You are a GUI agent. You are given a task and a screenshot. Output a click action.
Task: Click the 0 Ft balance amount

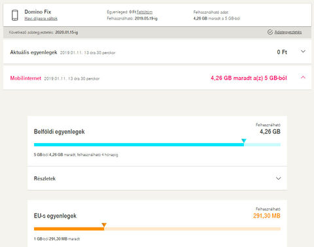[282, 52]
